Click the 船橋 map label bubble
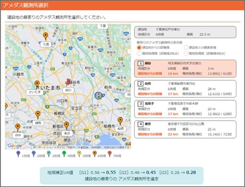The width and height of the screenshot is (245, 187). click(120, 129)
